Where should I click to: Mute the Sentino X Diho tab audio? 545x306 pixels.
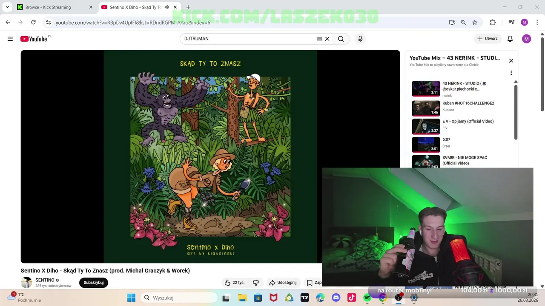pos(167,7)
